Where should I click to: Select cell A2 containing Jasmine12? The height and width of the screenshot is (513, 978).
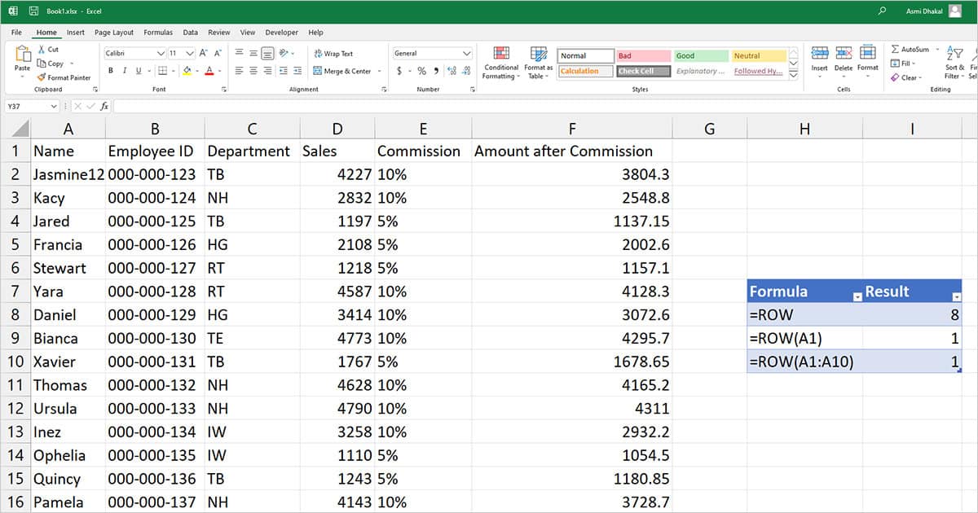[68, 173]
